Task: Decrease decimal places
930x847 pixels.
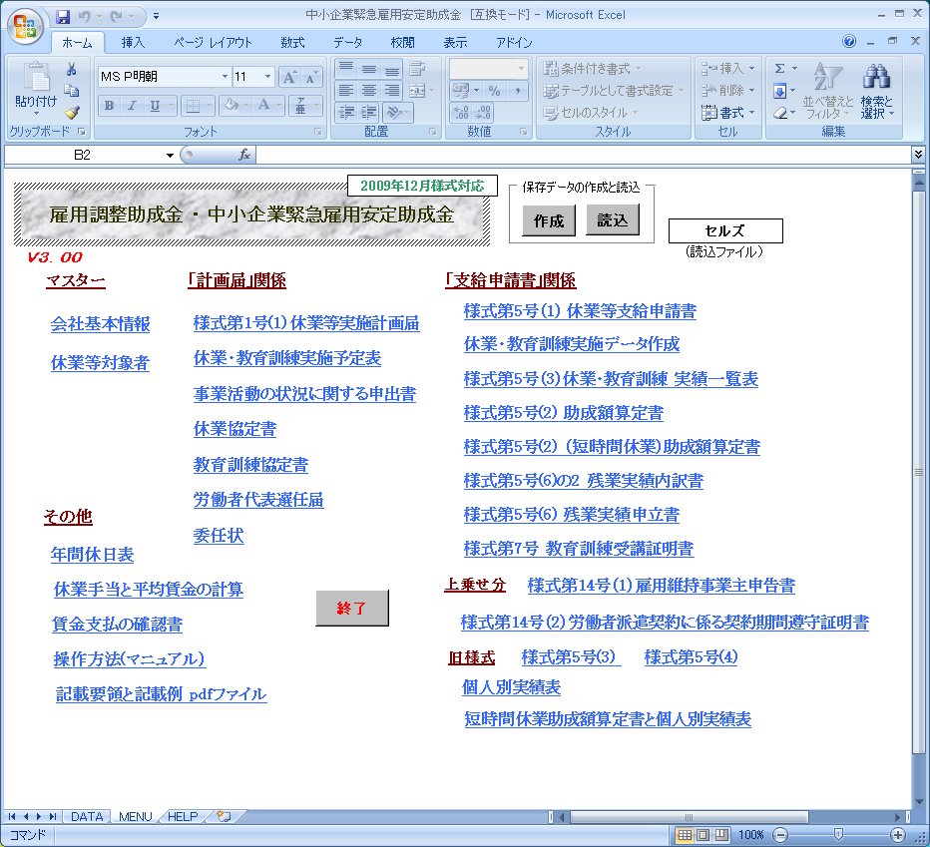Action: click(x=483, y=112)
